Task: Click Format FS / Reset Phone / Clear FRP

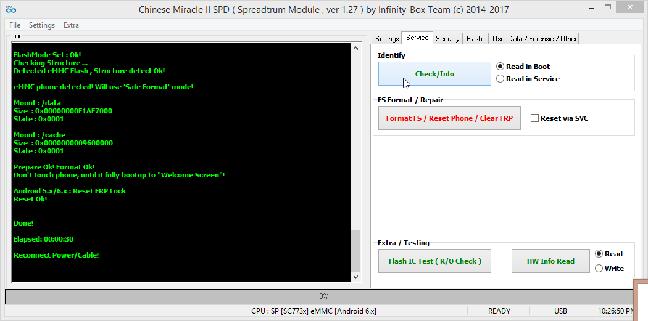Action: 449,118
